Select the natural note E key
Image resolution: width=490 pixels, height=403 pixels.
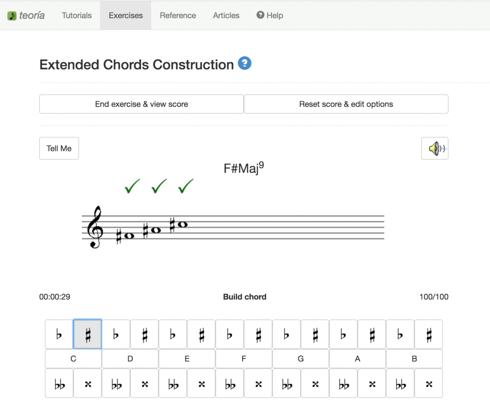pyautogui.click(x=187, y=358)
